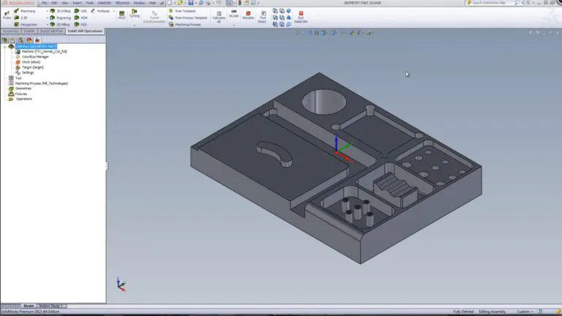Image resolution: width=562 pixels, height=316 pixels.
Task: Select the Stock item in tree
Action: 30,62
